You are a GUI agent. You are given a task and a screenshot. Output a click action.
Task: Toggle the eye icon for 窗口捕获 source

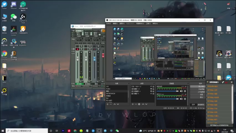point(151,93)
